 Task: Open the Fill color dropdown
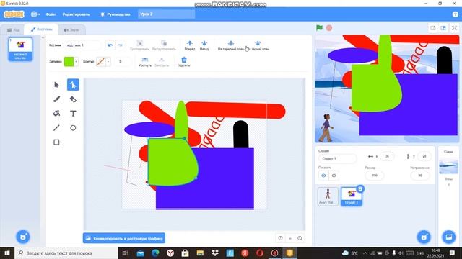(71, 62)
